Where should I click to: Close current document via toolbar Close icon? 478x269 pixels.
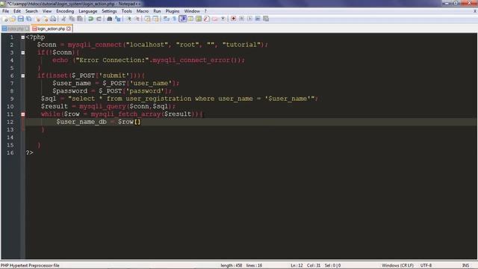[x=38, y=19]
